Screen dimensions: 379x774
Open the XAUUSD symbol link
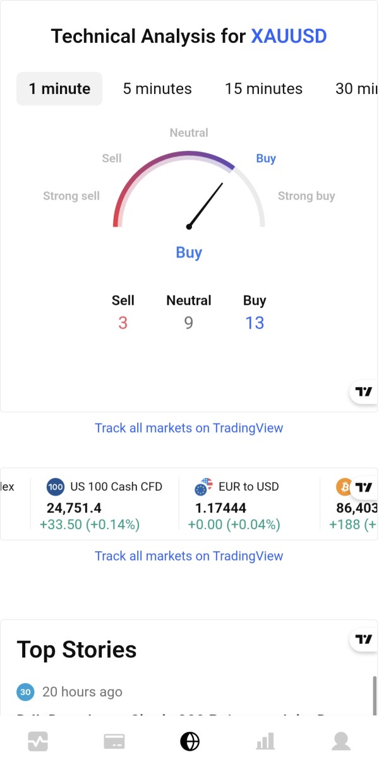(289, 36)
